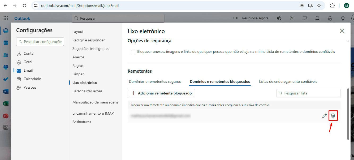The image size is (354, 160).
Task: Open the tips lightbulb icon
Action: tap(343, 18)
